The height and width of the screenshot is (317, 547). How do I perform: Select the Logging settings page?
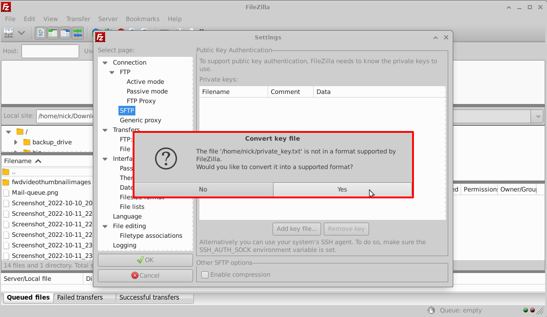[x=124, y=246]
